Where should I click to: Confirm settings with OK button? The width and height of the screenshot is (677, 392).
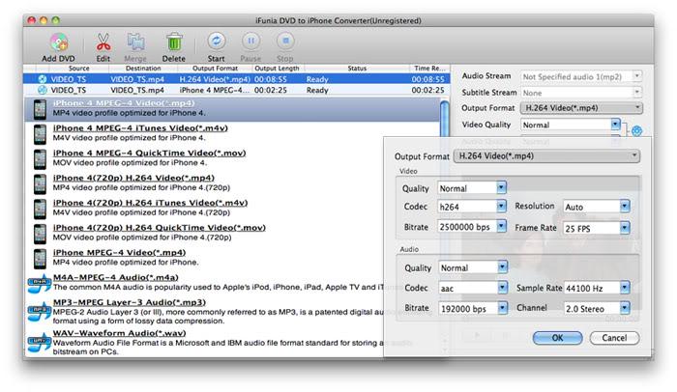click(x=557, y=338)
